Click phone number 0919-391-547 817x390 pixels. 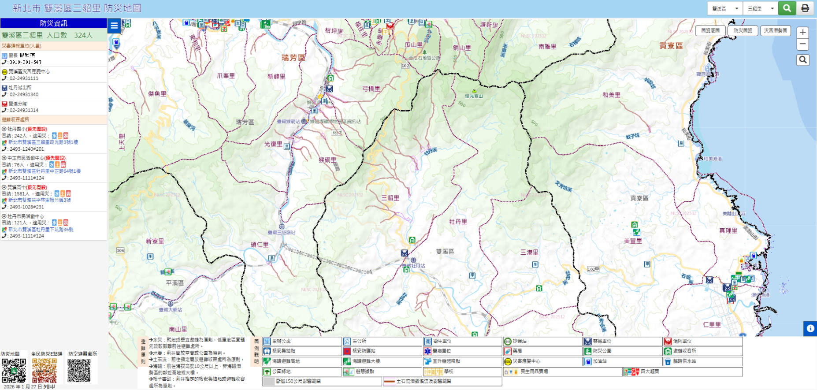[25, 63]
